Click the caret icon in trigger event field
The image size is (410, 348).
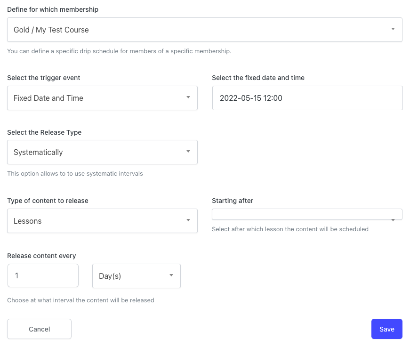coord(188,97)
